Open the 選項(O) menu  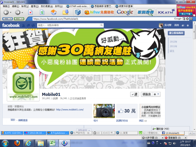(35, 6)
